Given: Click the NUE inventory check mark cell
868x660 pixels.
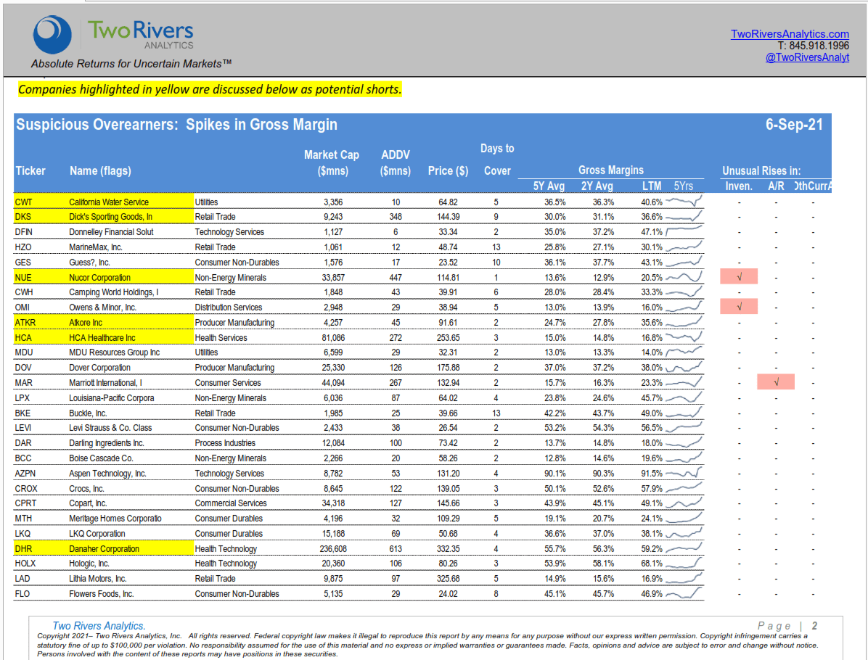Looking at the screenshot, I should tap(739, 276).
